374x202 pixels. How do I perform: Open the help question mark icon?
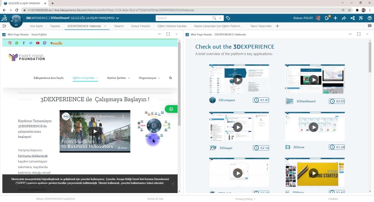(x=369, y=18)
